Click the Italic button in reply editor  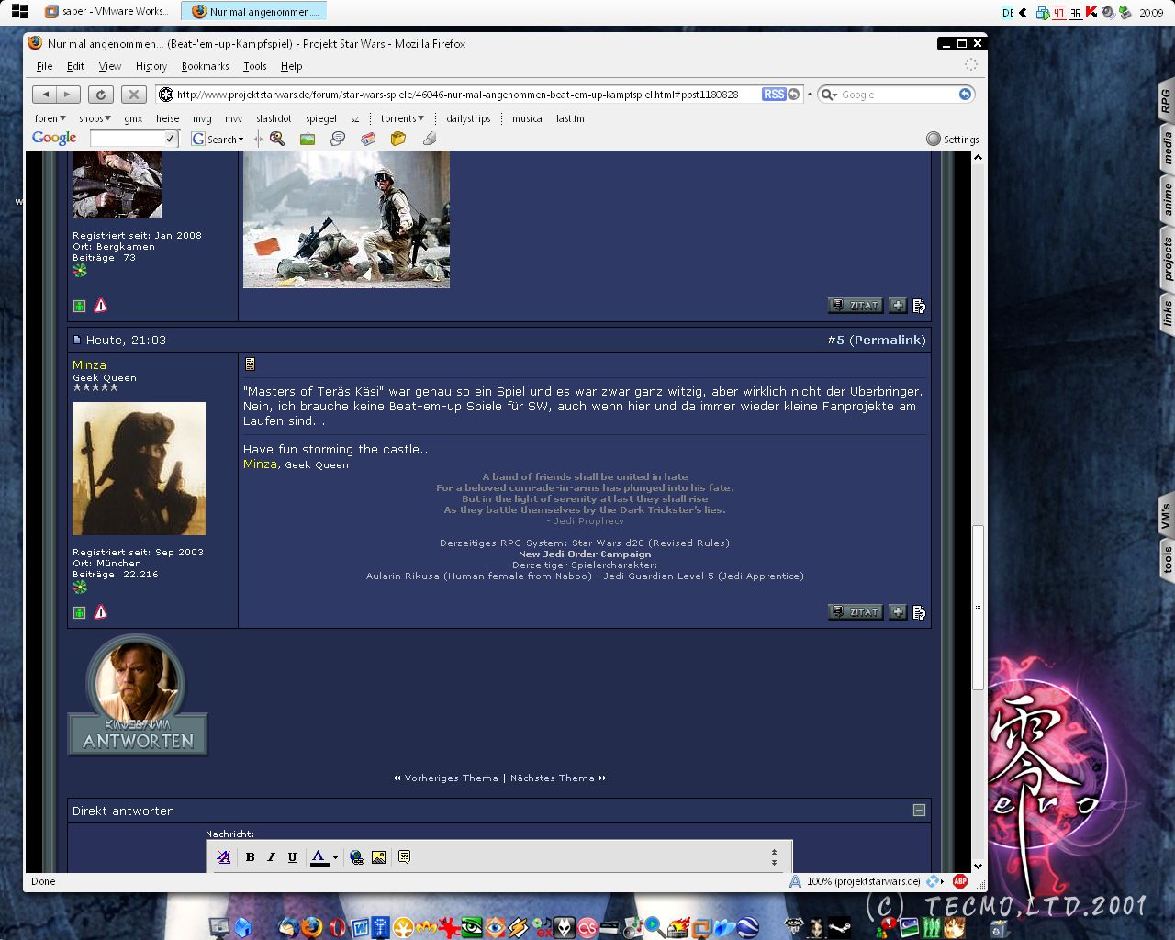(271, 857)
